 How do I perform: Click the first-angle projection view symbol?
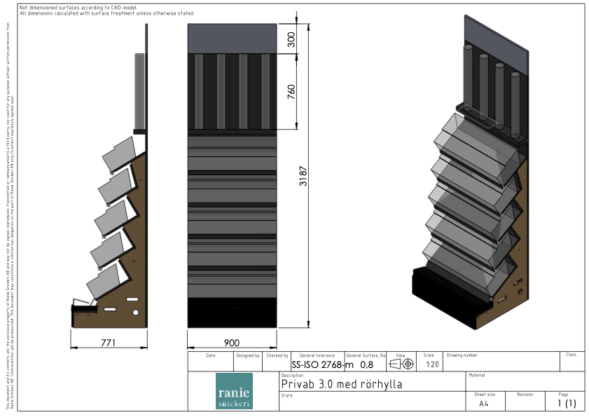(401, 364)
